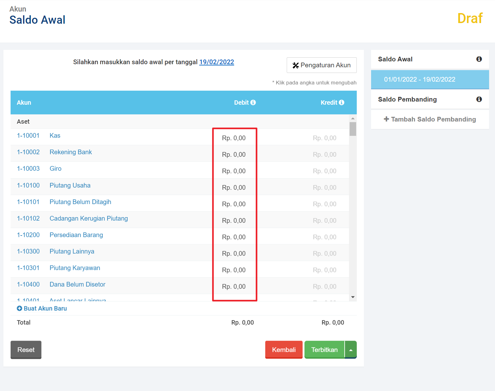
Task: Click the info icon next to Debit
Action: [253, 103]
